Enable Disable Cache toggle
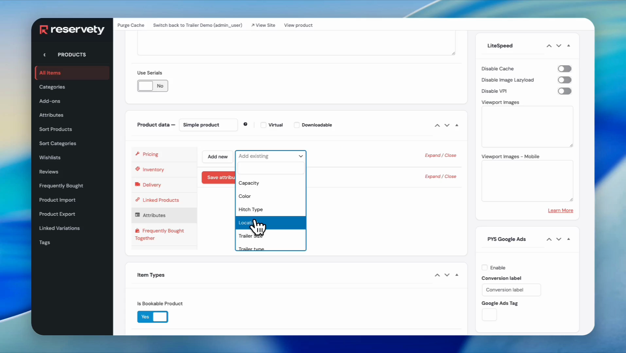 tap(565, 69)
